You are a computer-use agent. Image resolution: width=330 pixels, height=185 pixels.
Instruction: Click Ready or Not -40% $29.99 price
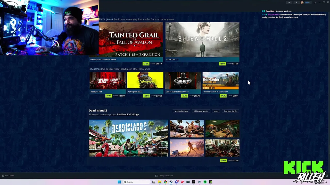(x=115, y=96)
